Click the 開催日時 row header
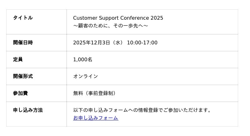Image resolution: width=250 pixels, height=136 pixels. [x=23, y=43]
